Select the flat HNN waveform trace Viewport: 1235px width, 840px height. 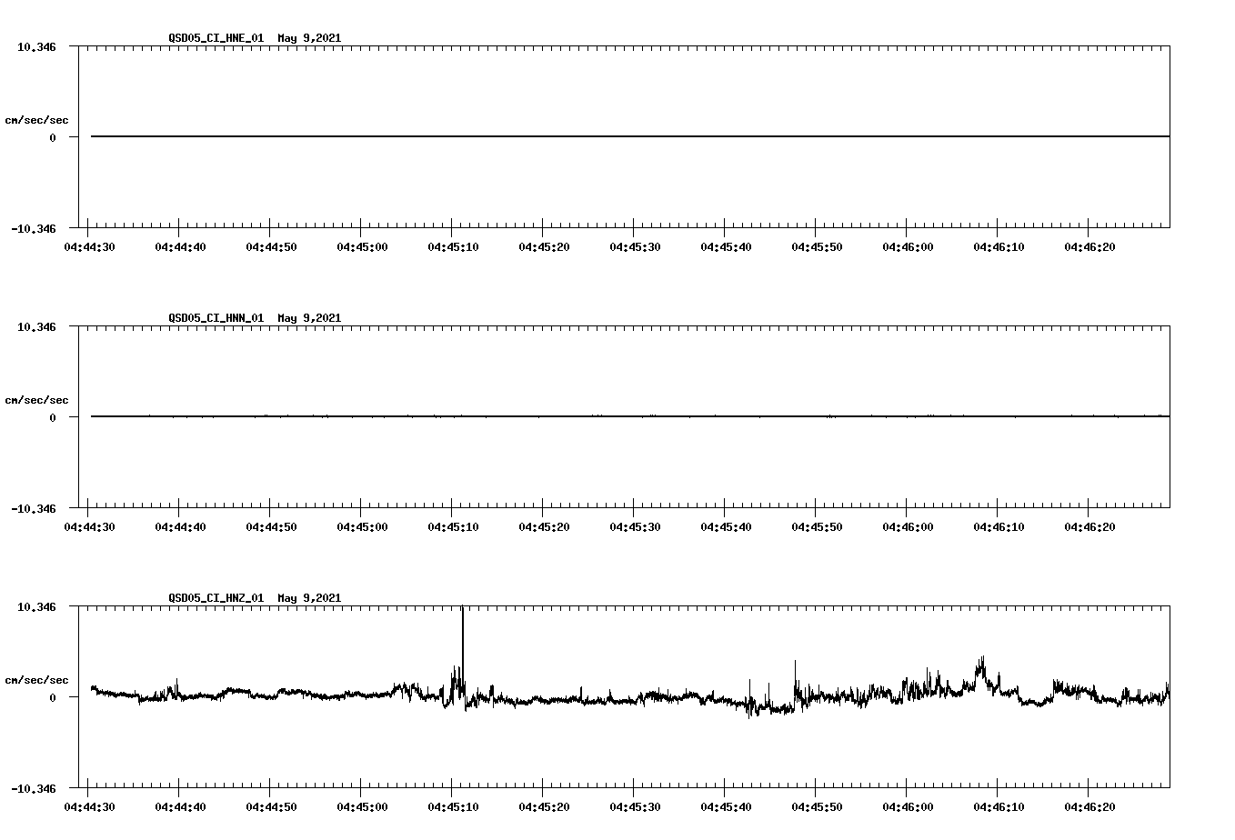tap(628, 416)
